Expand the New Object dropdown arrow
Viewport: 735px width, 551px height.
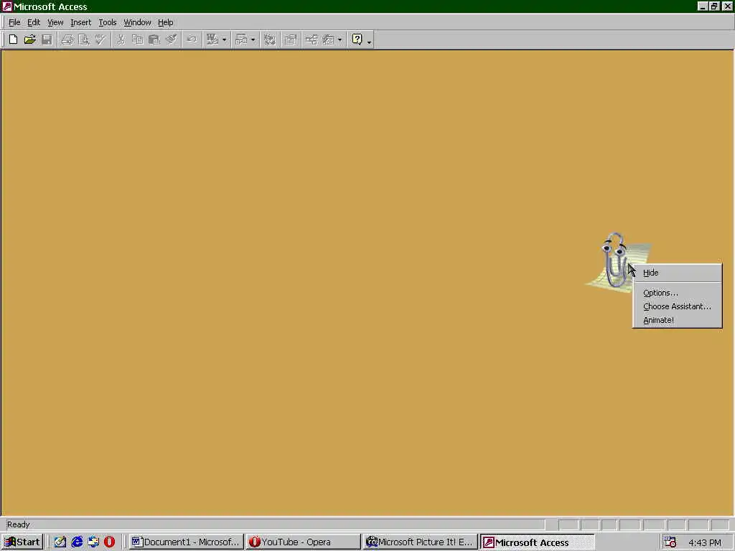[340, 40]
